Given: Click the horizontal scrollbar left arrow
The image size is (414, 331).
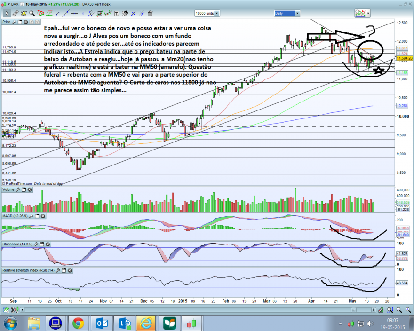Looking at the screenshot, I should coord(22,310).
